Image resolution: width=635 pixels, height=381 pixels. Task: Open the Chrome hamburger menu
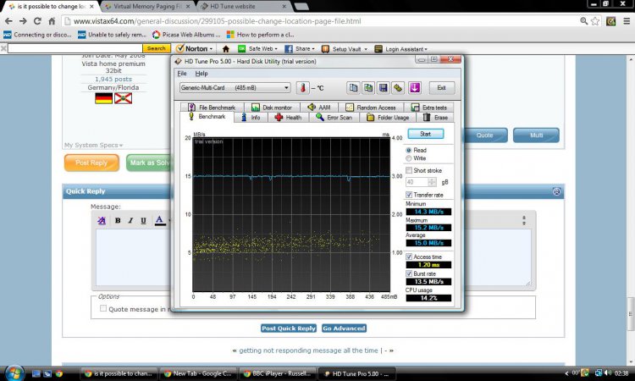point(626,21)
